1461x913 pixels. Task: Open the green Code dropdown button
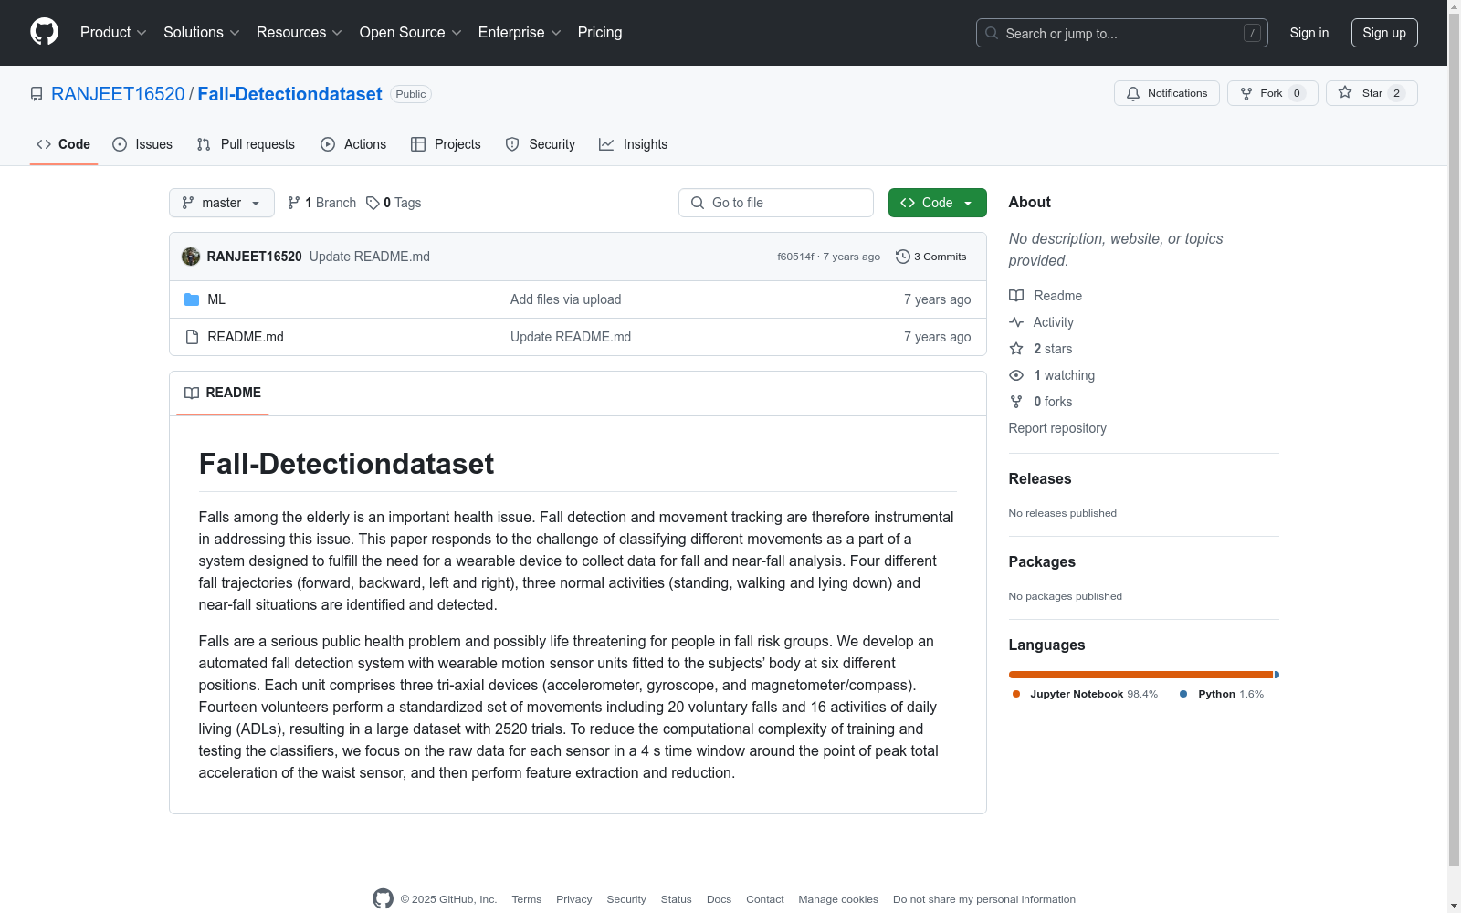click(x=938, y=203)
